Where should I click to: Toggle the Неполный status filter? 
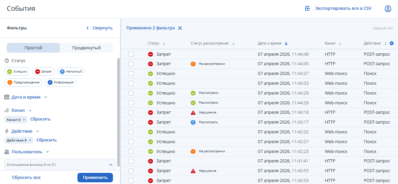click(71, 72)
